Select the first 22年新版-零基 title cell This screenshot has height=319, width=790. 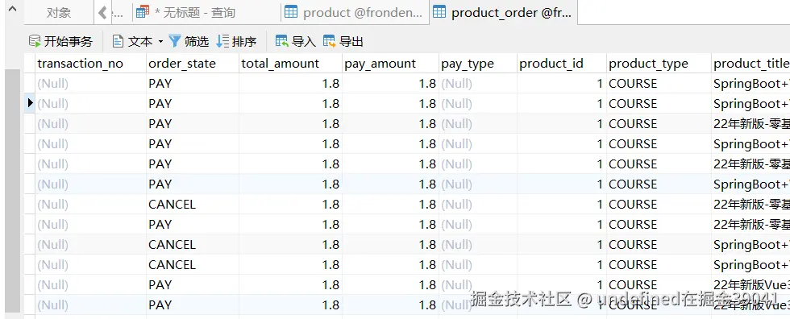pos(750,124)
